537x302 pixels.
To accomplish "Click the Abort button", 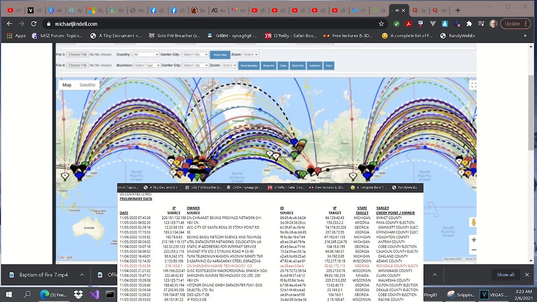I will 328,65.
